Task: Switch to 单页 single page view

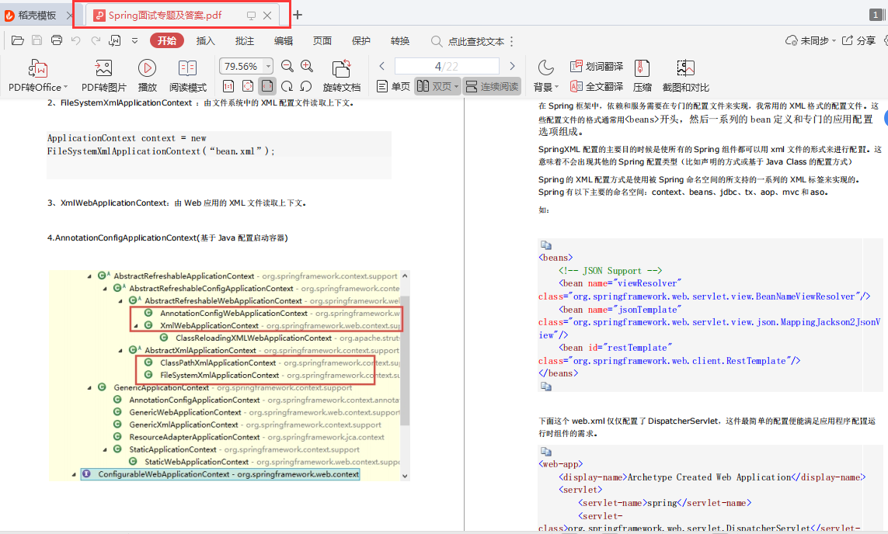Action: (x=393, y=87)
